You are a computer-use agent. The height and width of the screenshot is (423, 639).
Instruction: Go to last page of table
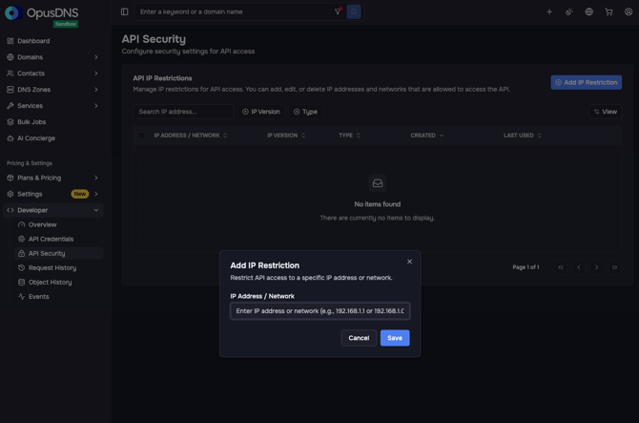(x=614, y=267)
